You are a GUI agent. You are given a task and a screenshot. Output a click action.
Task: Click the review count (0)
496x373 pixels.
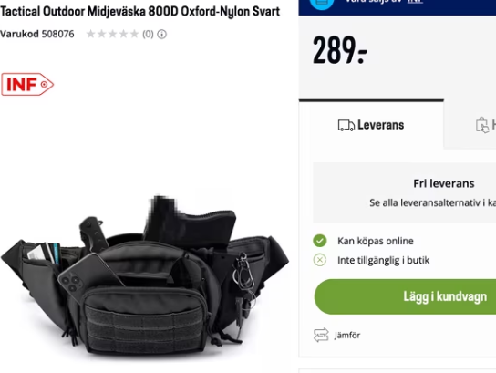coord(148,34)
